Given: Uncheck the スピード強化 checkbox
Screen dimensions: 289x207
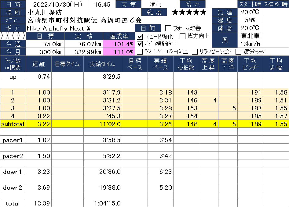Looking at the screenshot, I should point(140,37).
